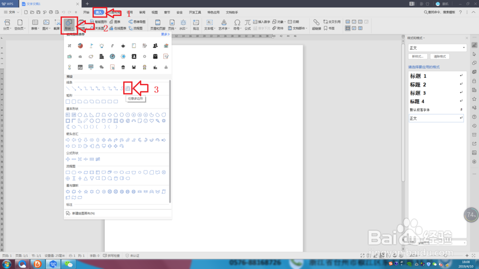Click the zoom-in plus on zoom slider
Screen dimensions: 479x269
(467, 256)
